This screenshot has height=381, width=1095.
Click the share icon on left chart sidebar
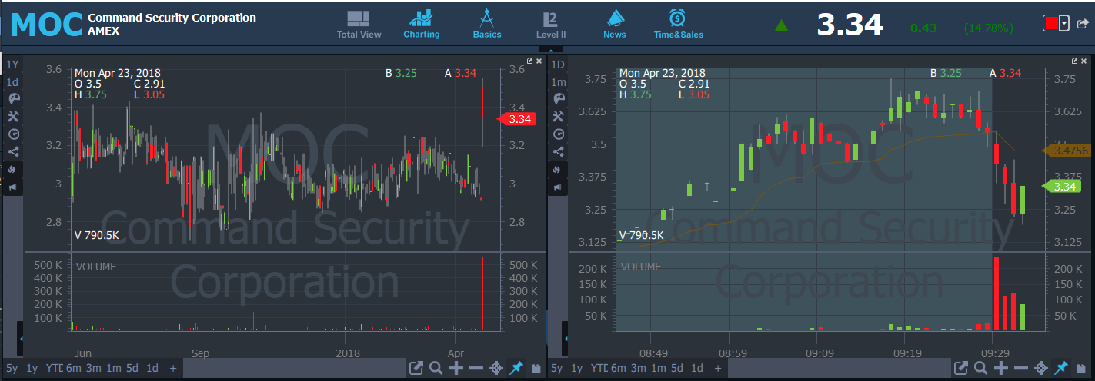point(13,151)
